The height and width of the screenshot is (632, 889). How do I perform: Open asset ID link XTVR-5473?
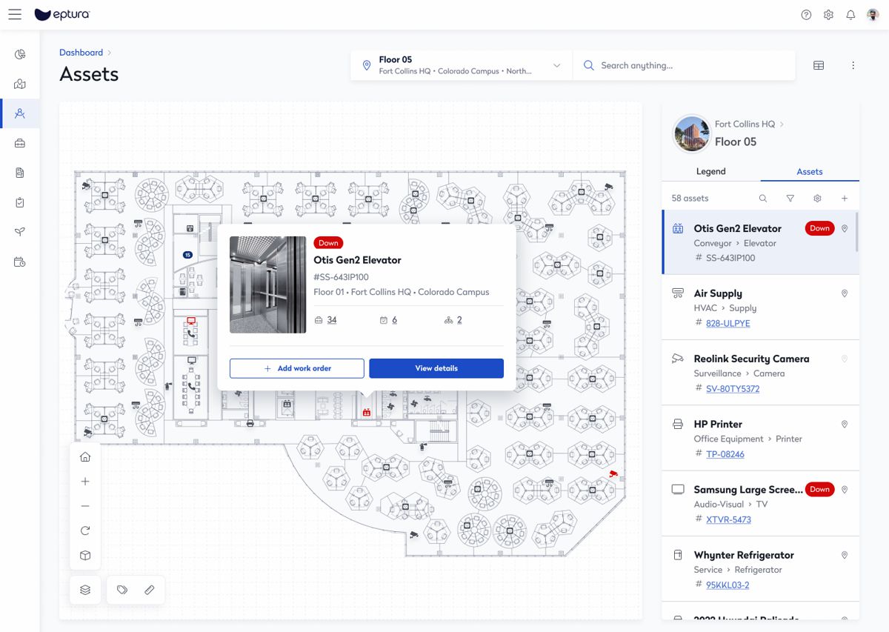pyautogui.click(x=728, y=519)
